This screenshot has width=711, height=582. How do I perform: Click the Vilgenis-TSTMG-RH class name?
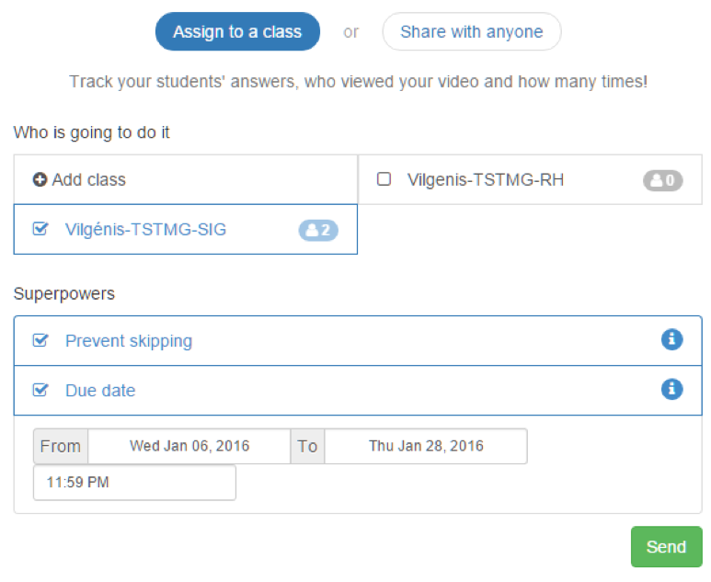[x=485, y=180]
